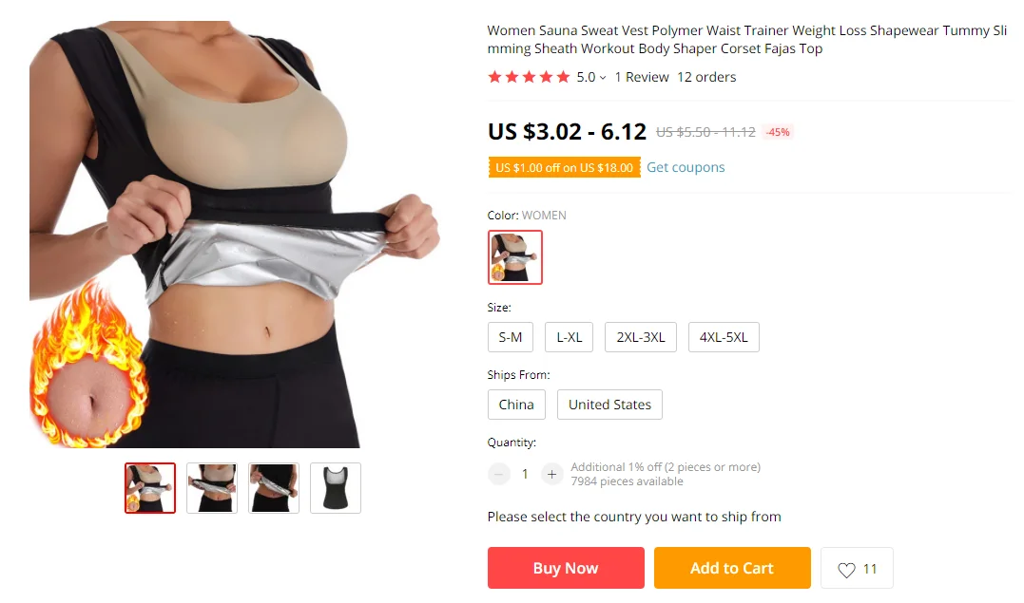Open the 1 Review link
Viewport: 1024px width, 603px height.
click(x=642, y=77)
